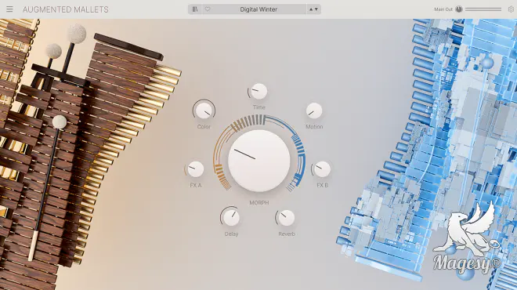Viewport: 517px width, 290px height.
Task: Click the large MORPH knob
Action: (258, 161)
